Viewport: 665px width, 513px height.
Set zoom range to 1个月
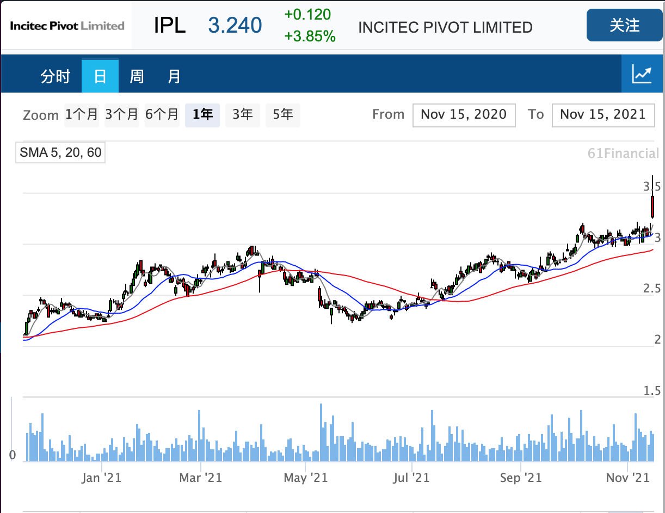(x=82, y=115)
